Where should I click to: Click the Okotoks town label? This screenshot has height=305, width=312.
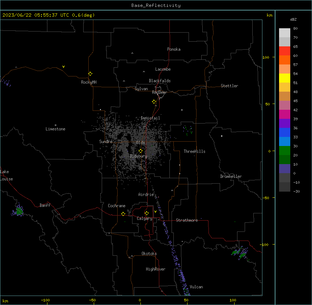click(x=149, y=254)
